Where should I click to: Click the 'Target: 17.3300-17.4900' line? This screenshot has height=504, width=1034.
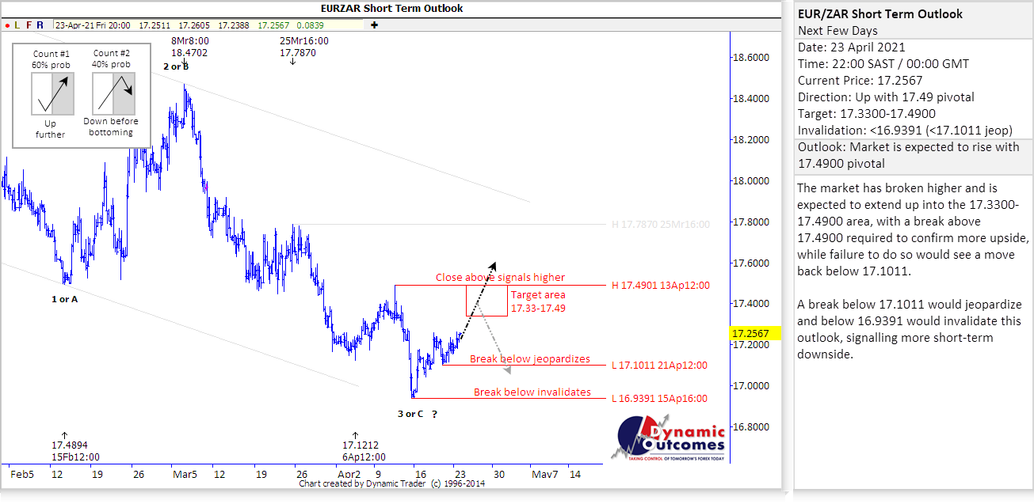pyautogui.click(x=866, y=114)
